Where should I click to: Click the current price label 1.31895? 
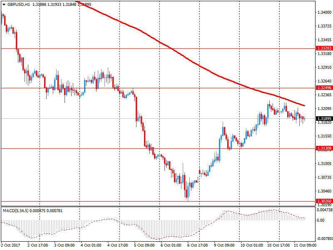324,119
